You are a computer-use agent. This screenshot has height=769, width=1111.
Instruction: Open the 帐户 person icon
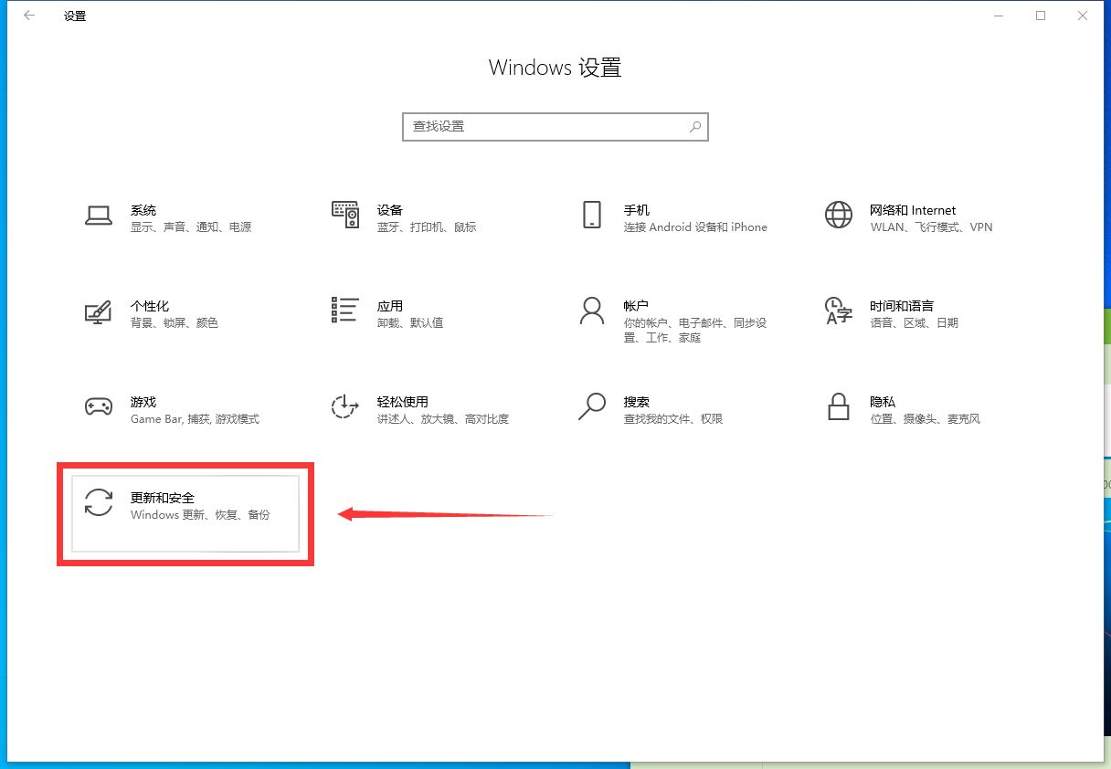click(x=592, y=311)
